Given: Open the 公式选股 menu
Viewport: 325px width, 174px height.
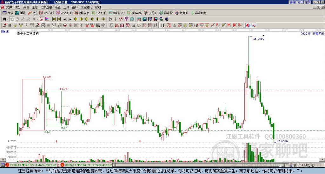Looking at the screenshot, I should point(46,7).
